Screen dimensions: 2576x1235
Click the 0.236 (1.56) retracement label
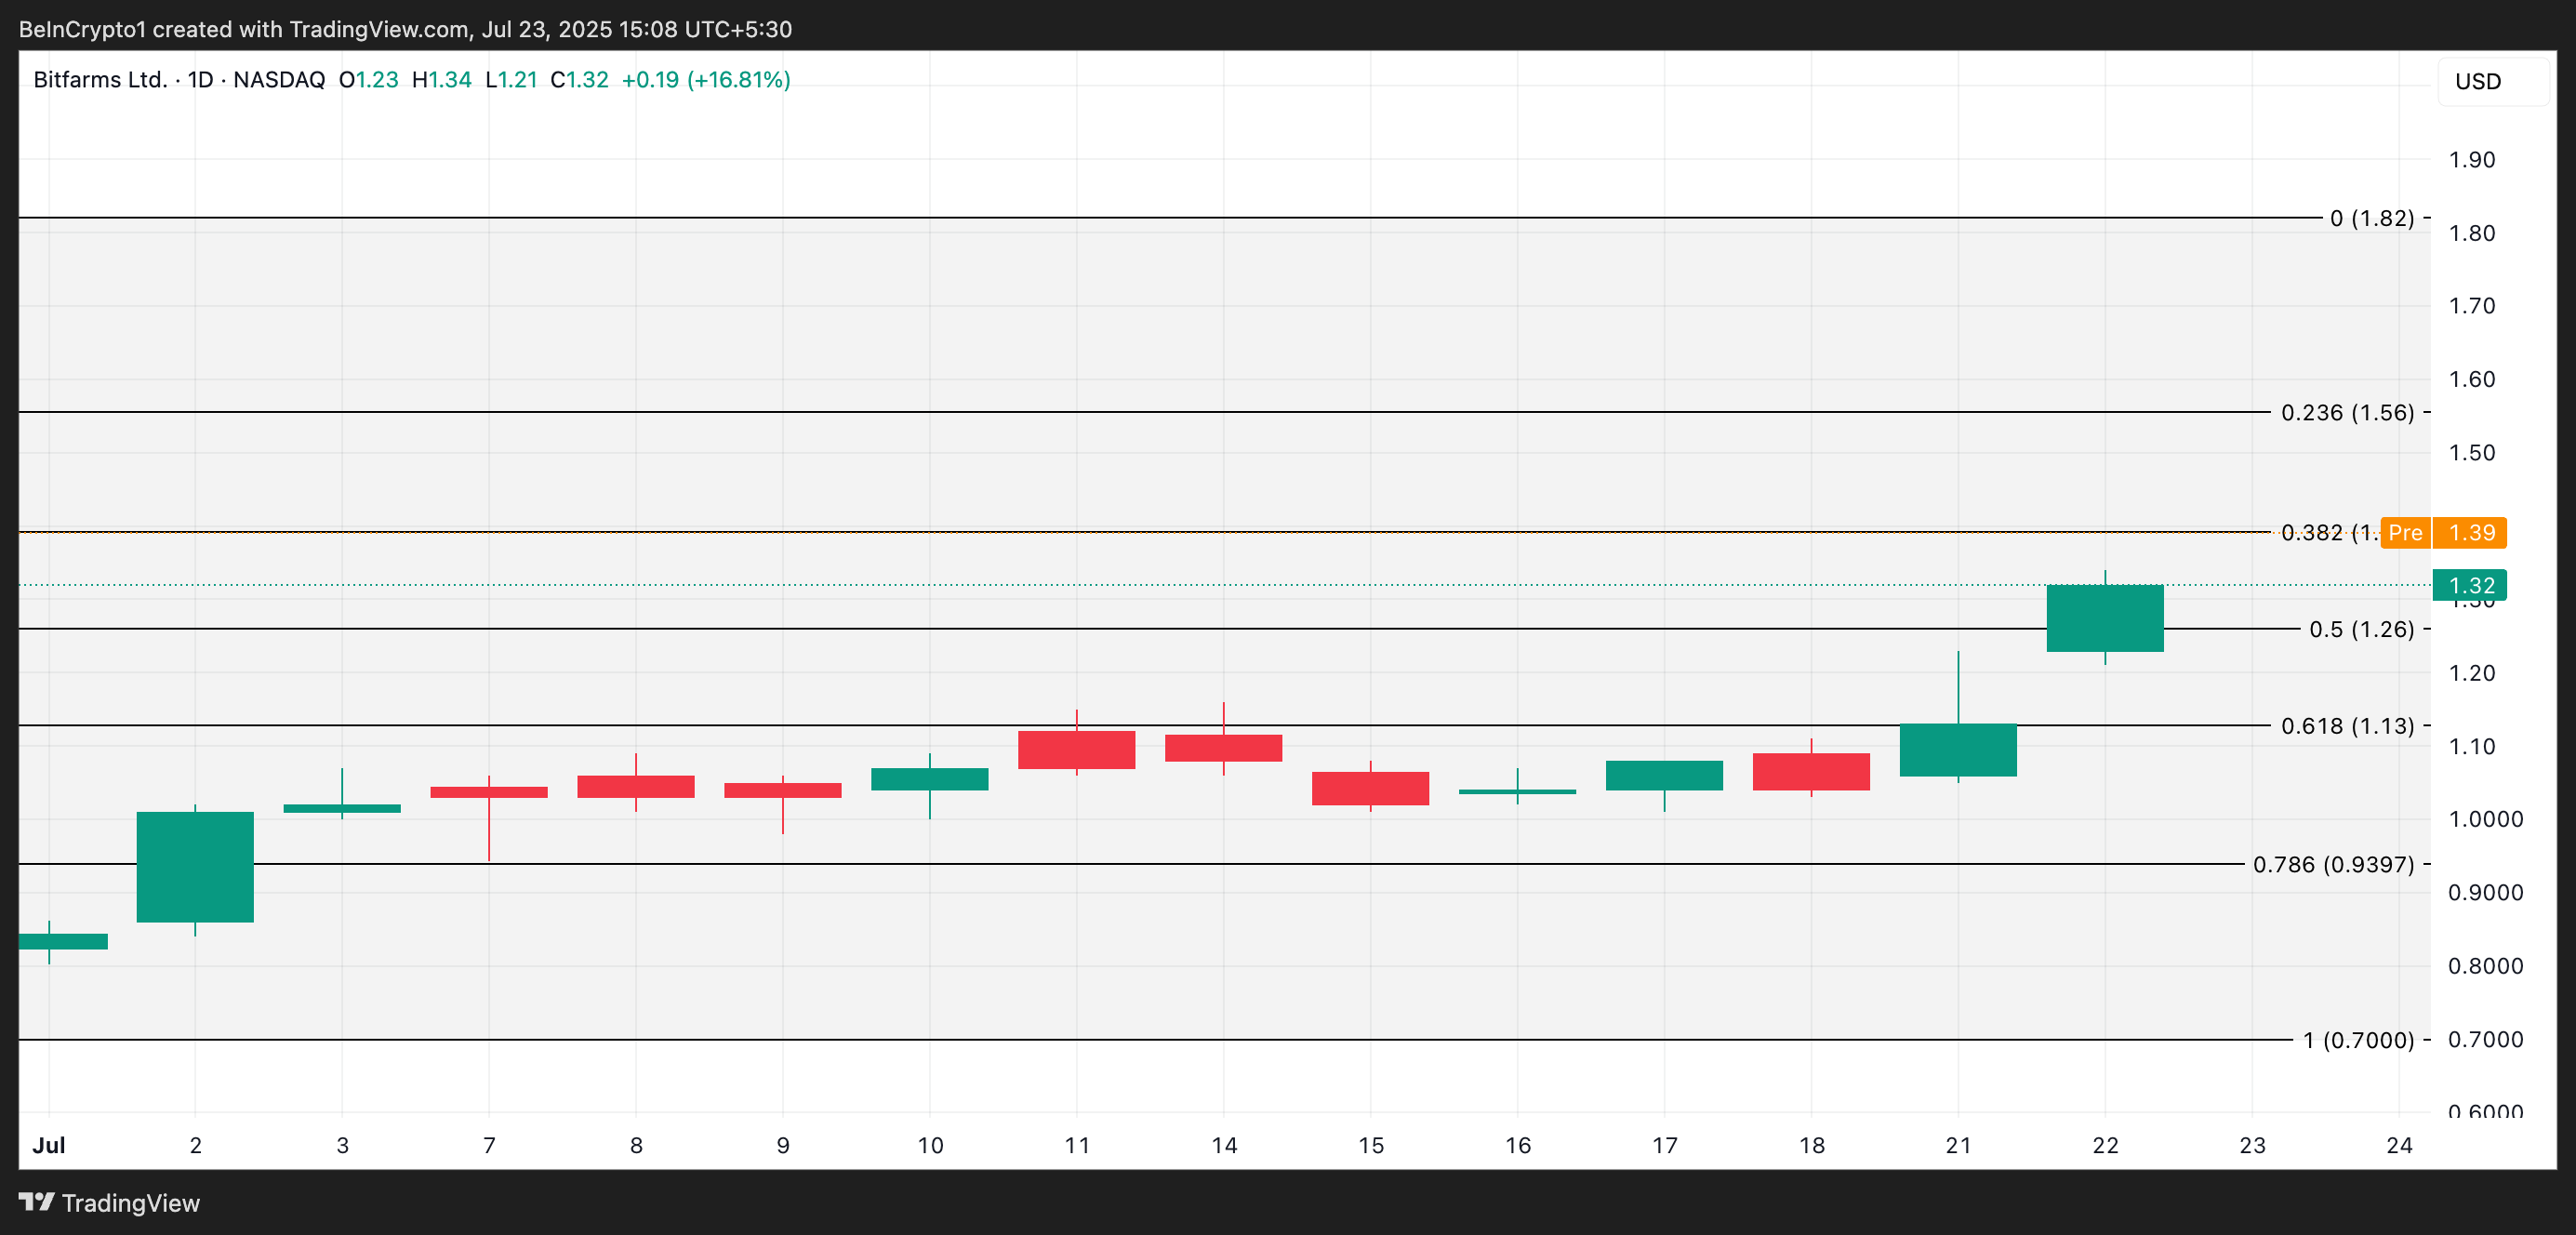(x=2347, y=412)
